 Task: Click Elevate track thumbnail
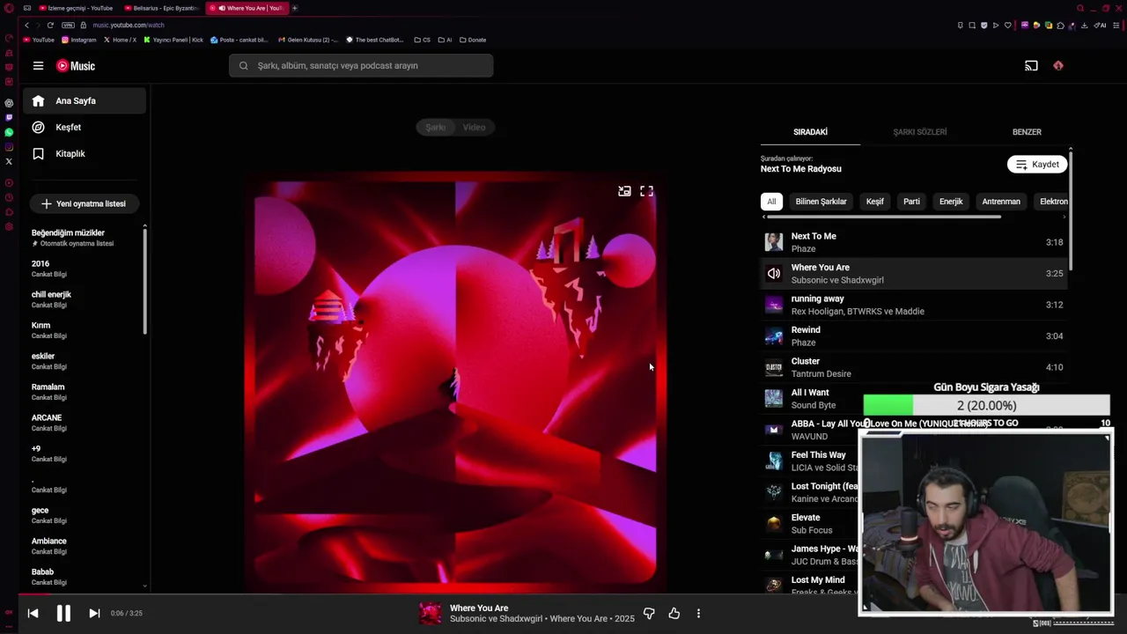(773, 524)
